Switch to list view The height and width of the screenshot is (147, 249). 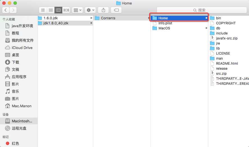[51, 10]
